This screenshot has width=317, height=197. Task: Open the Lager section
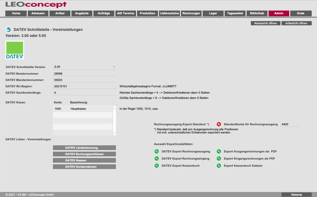[213, 13]
